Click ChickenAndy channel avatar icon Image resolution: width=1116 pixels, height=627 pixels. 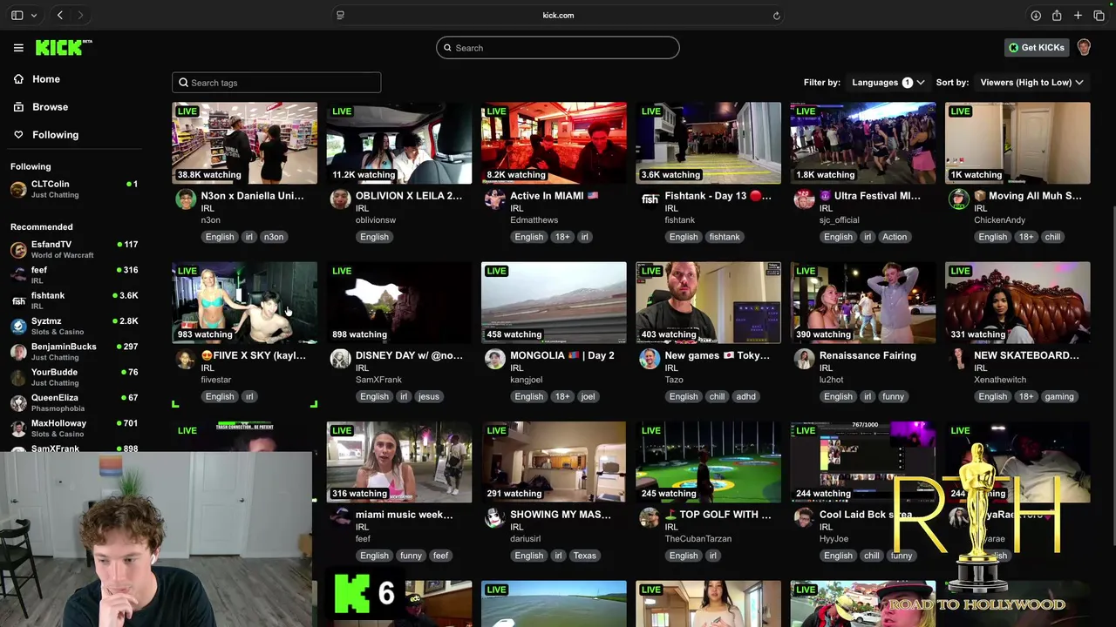click(x=958, y=199)
